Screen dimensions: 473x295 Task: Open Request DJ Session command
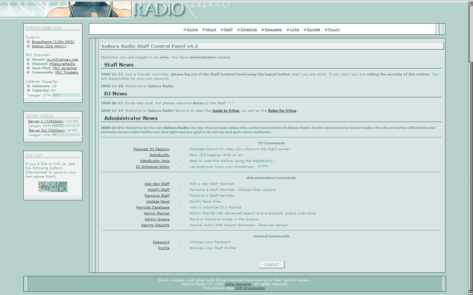pyautogui.click(x=151, y=149)
